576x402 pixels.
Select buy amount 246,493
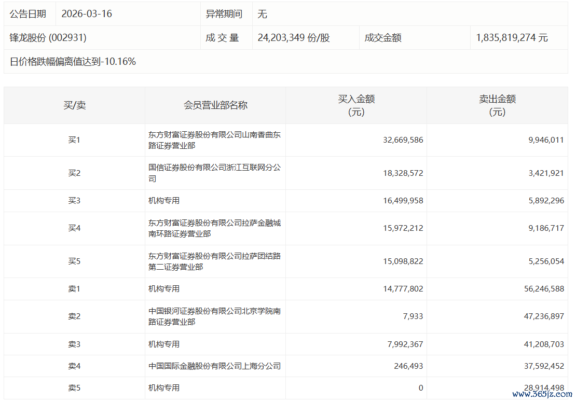[408, 366]
